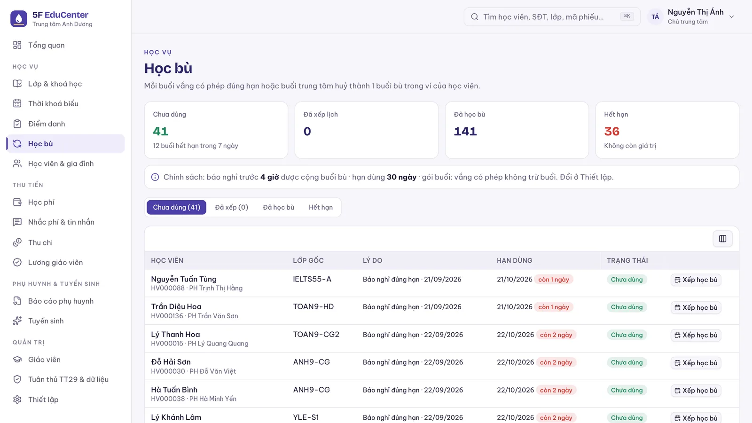The image size is (752, 423).
Task: Focus the Tìm học viên search field
Action: click(x=552, y=17)
